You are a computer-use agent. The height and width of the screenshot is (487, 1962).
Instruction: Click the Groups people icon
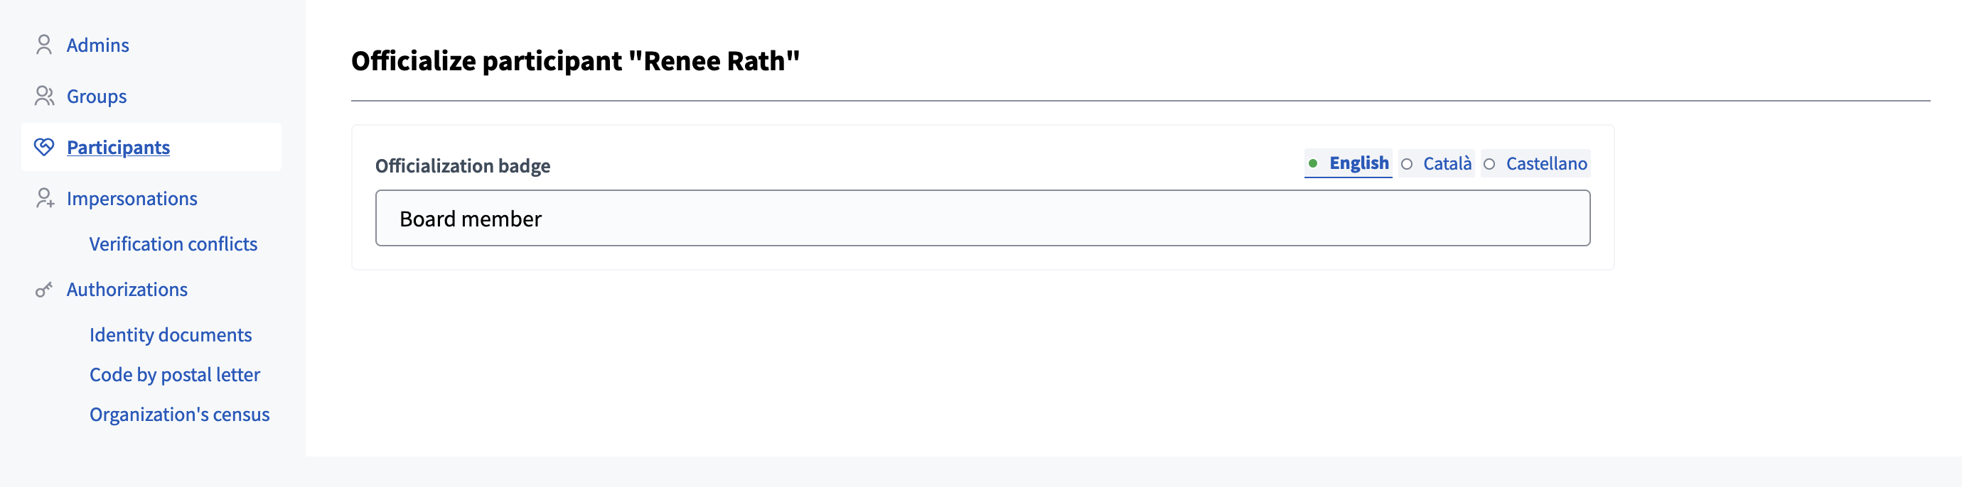point(44,97)
